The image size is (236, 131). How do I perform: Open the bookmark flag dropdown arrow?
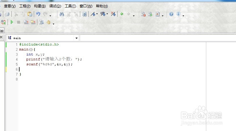[x=97, y=14]
